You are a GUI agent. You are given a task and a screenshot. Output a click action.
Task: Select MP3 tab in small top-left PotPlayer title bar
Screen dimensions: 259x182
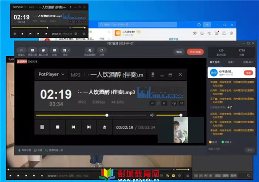tap(32, 7)
